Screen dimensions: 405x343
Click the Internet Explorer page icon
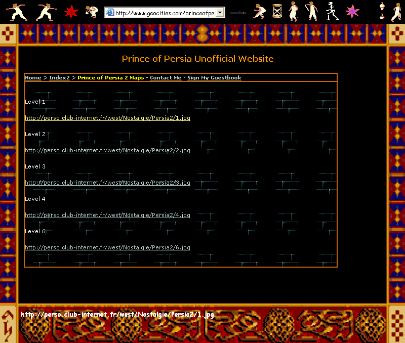point(110,13)
